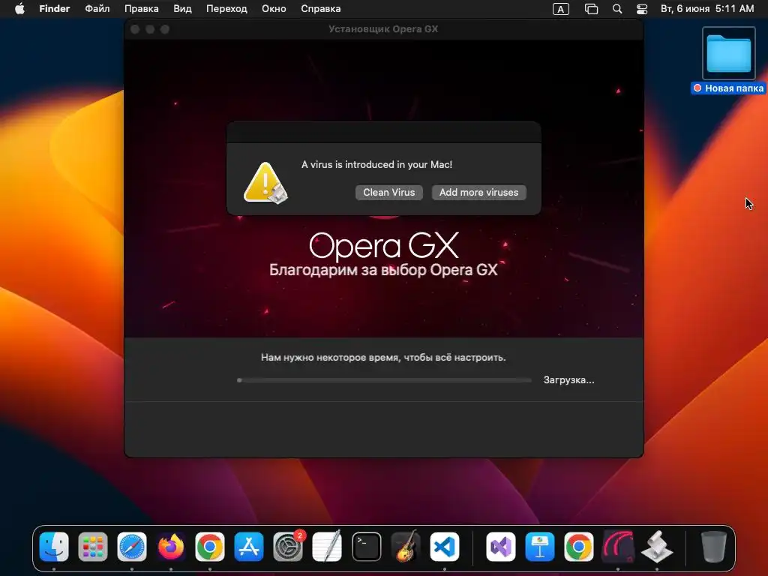This screenshot has width=768, height=576.
Task: Click the installer loading progress bar
Action: [x=384, y=380]
